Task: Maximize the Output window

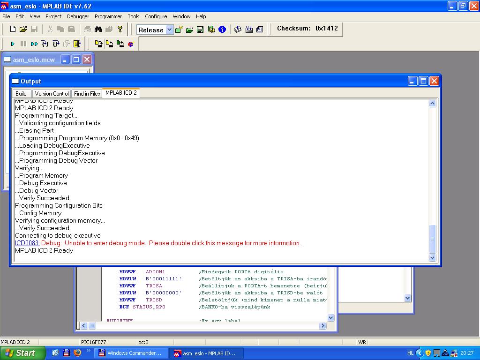Action: [423, 81]
